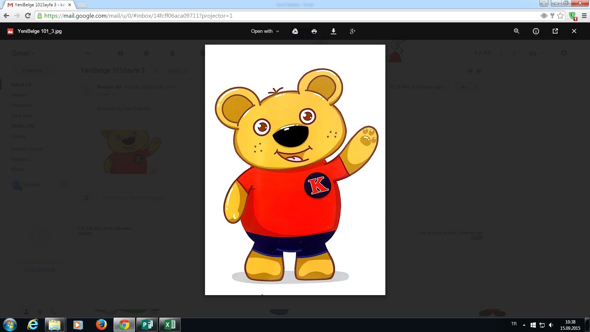Viewport: 590px width, 332px height.
Task: Click the green shield extension icon
Action: point(573,16)
